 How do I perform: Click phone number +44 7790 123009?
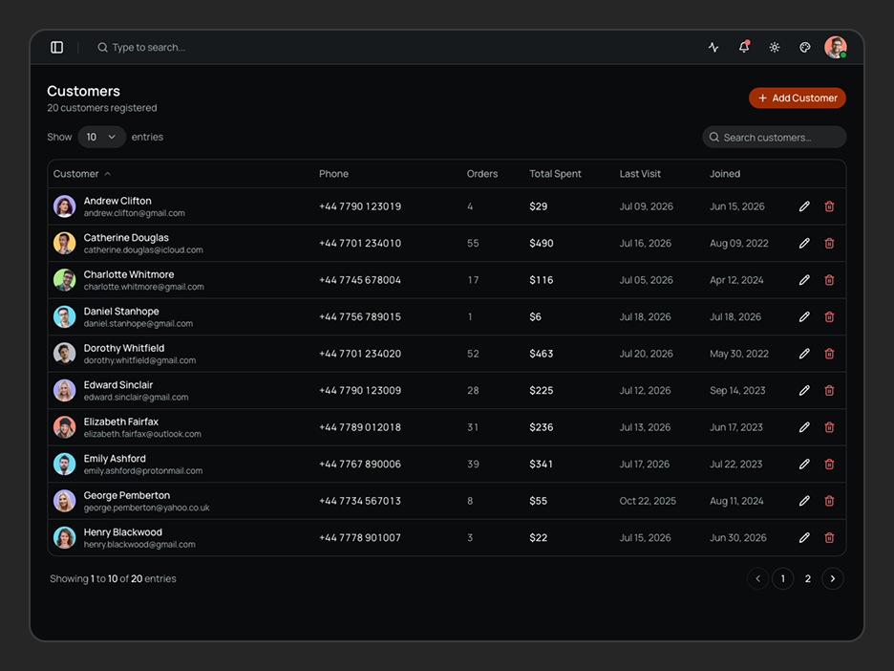pyautogui.click(x=360, y=390)
